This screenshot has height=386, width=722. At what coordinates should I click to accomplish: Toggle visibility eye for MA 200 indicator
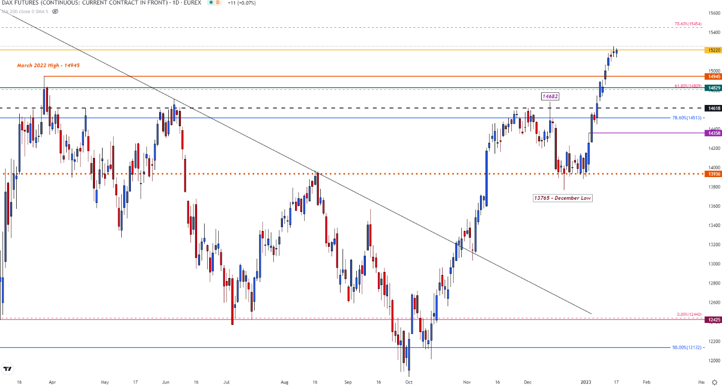[x=55, y=11]
